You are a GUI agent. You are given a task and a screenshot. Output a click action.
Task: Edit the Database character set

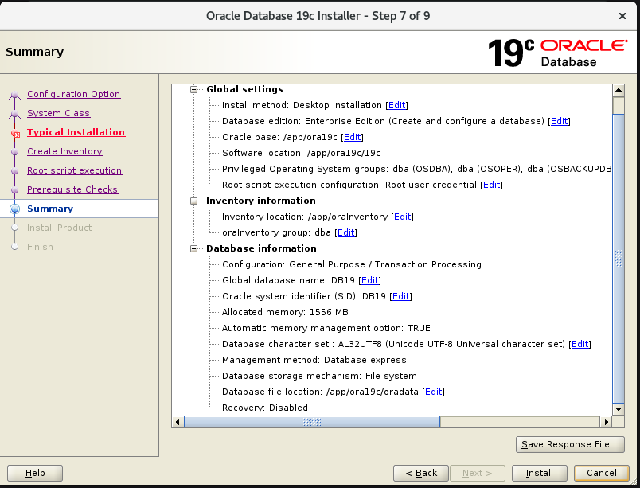[x=580, y=344]
